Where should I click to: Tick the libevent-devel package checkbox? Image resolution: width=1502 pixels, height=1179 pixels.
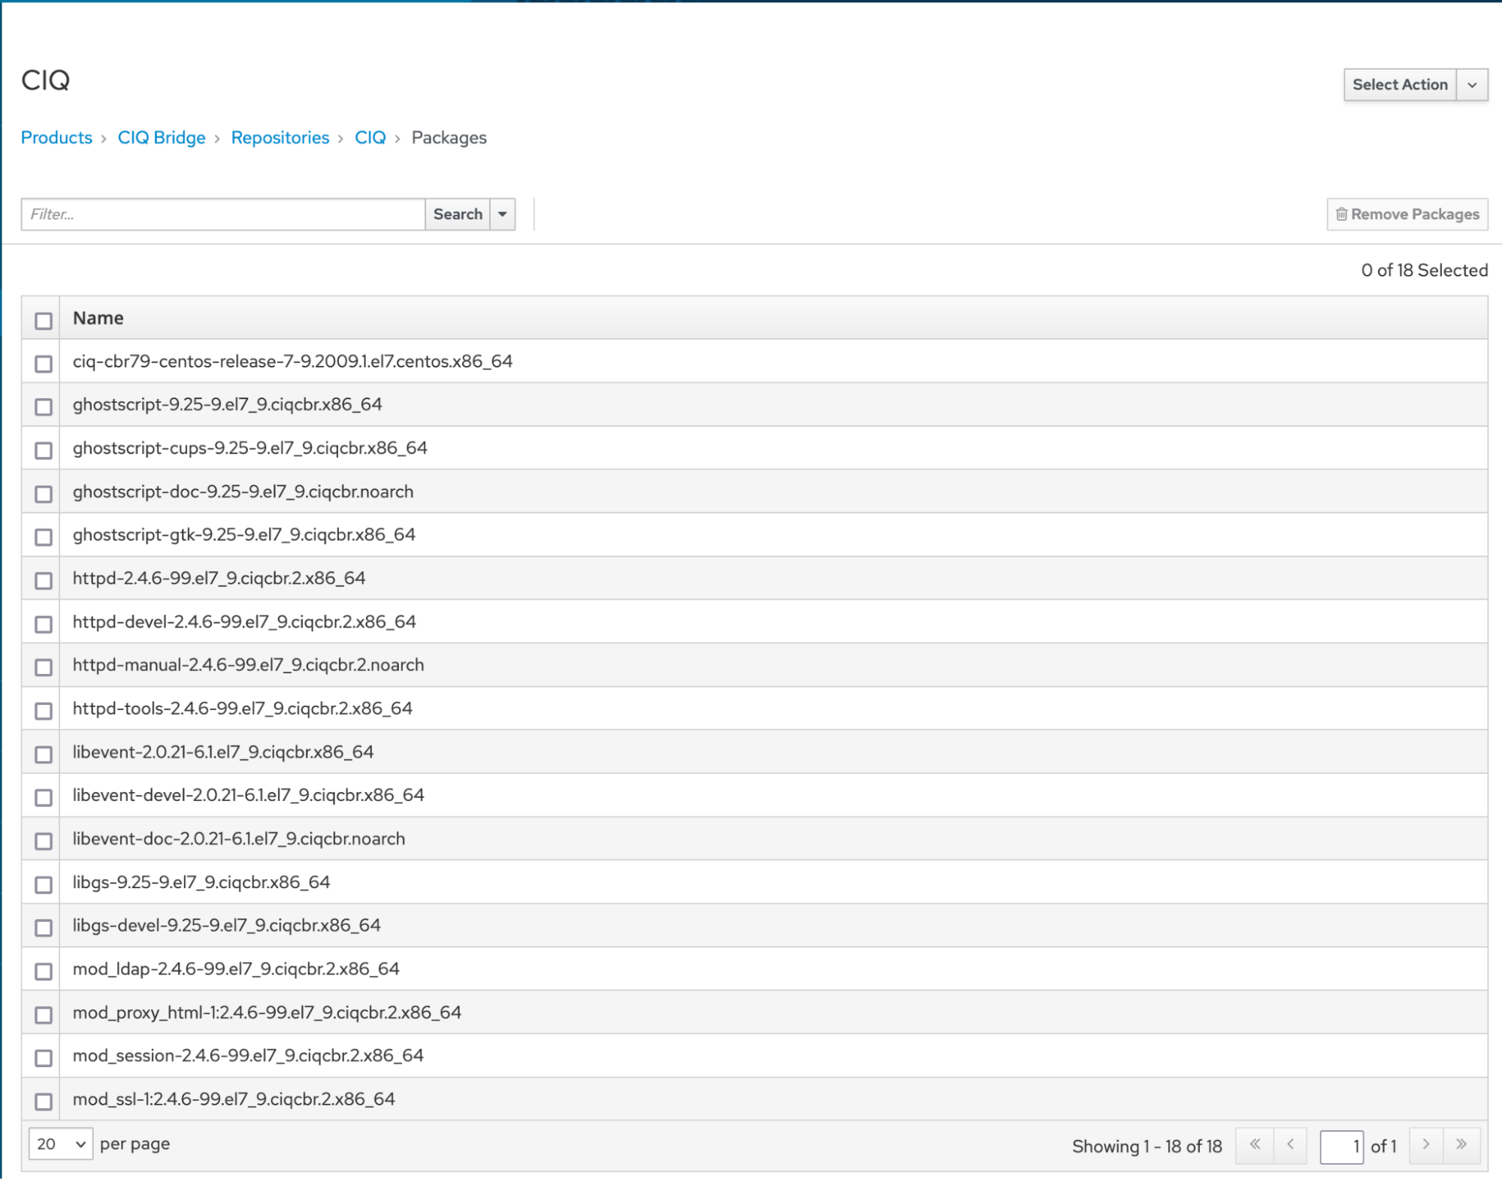tap(44, 797)
